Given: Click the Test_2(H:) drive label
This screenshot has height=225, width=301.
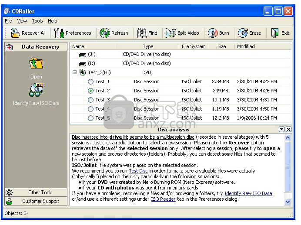Looking at the screenshot, I should 99,72.
